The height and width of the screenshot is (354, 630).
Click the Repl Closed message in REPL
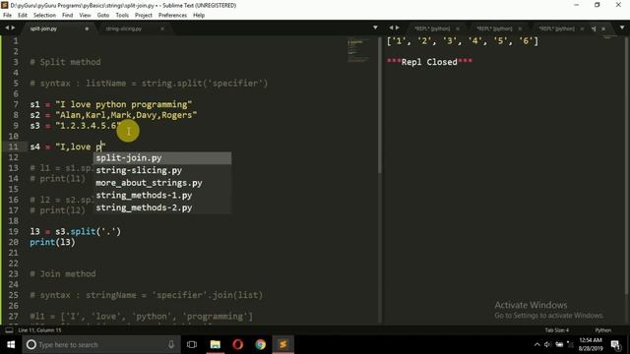pos(429,62)
